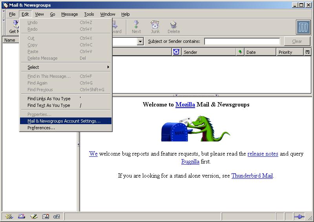
Task: Open Preferences from the Edit menu
Action: [41, 128]
